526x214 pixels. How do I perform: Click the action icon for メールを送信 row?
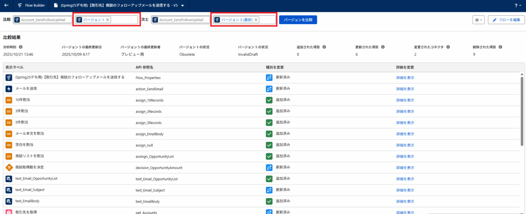[9, 89]
